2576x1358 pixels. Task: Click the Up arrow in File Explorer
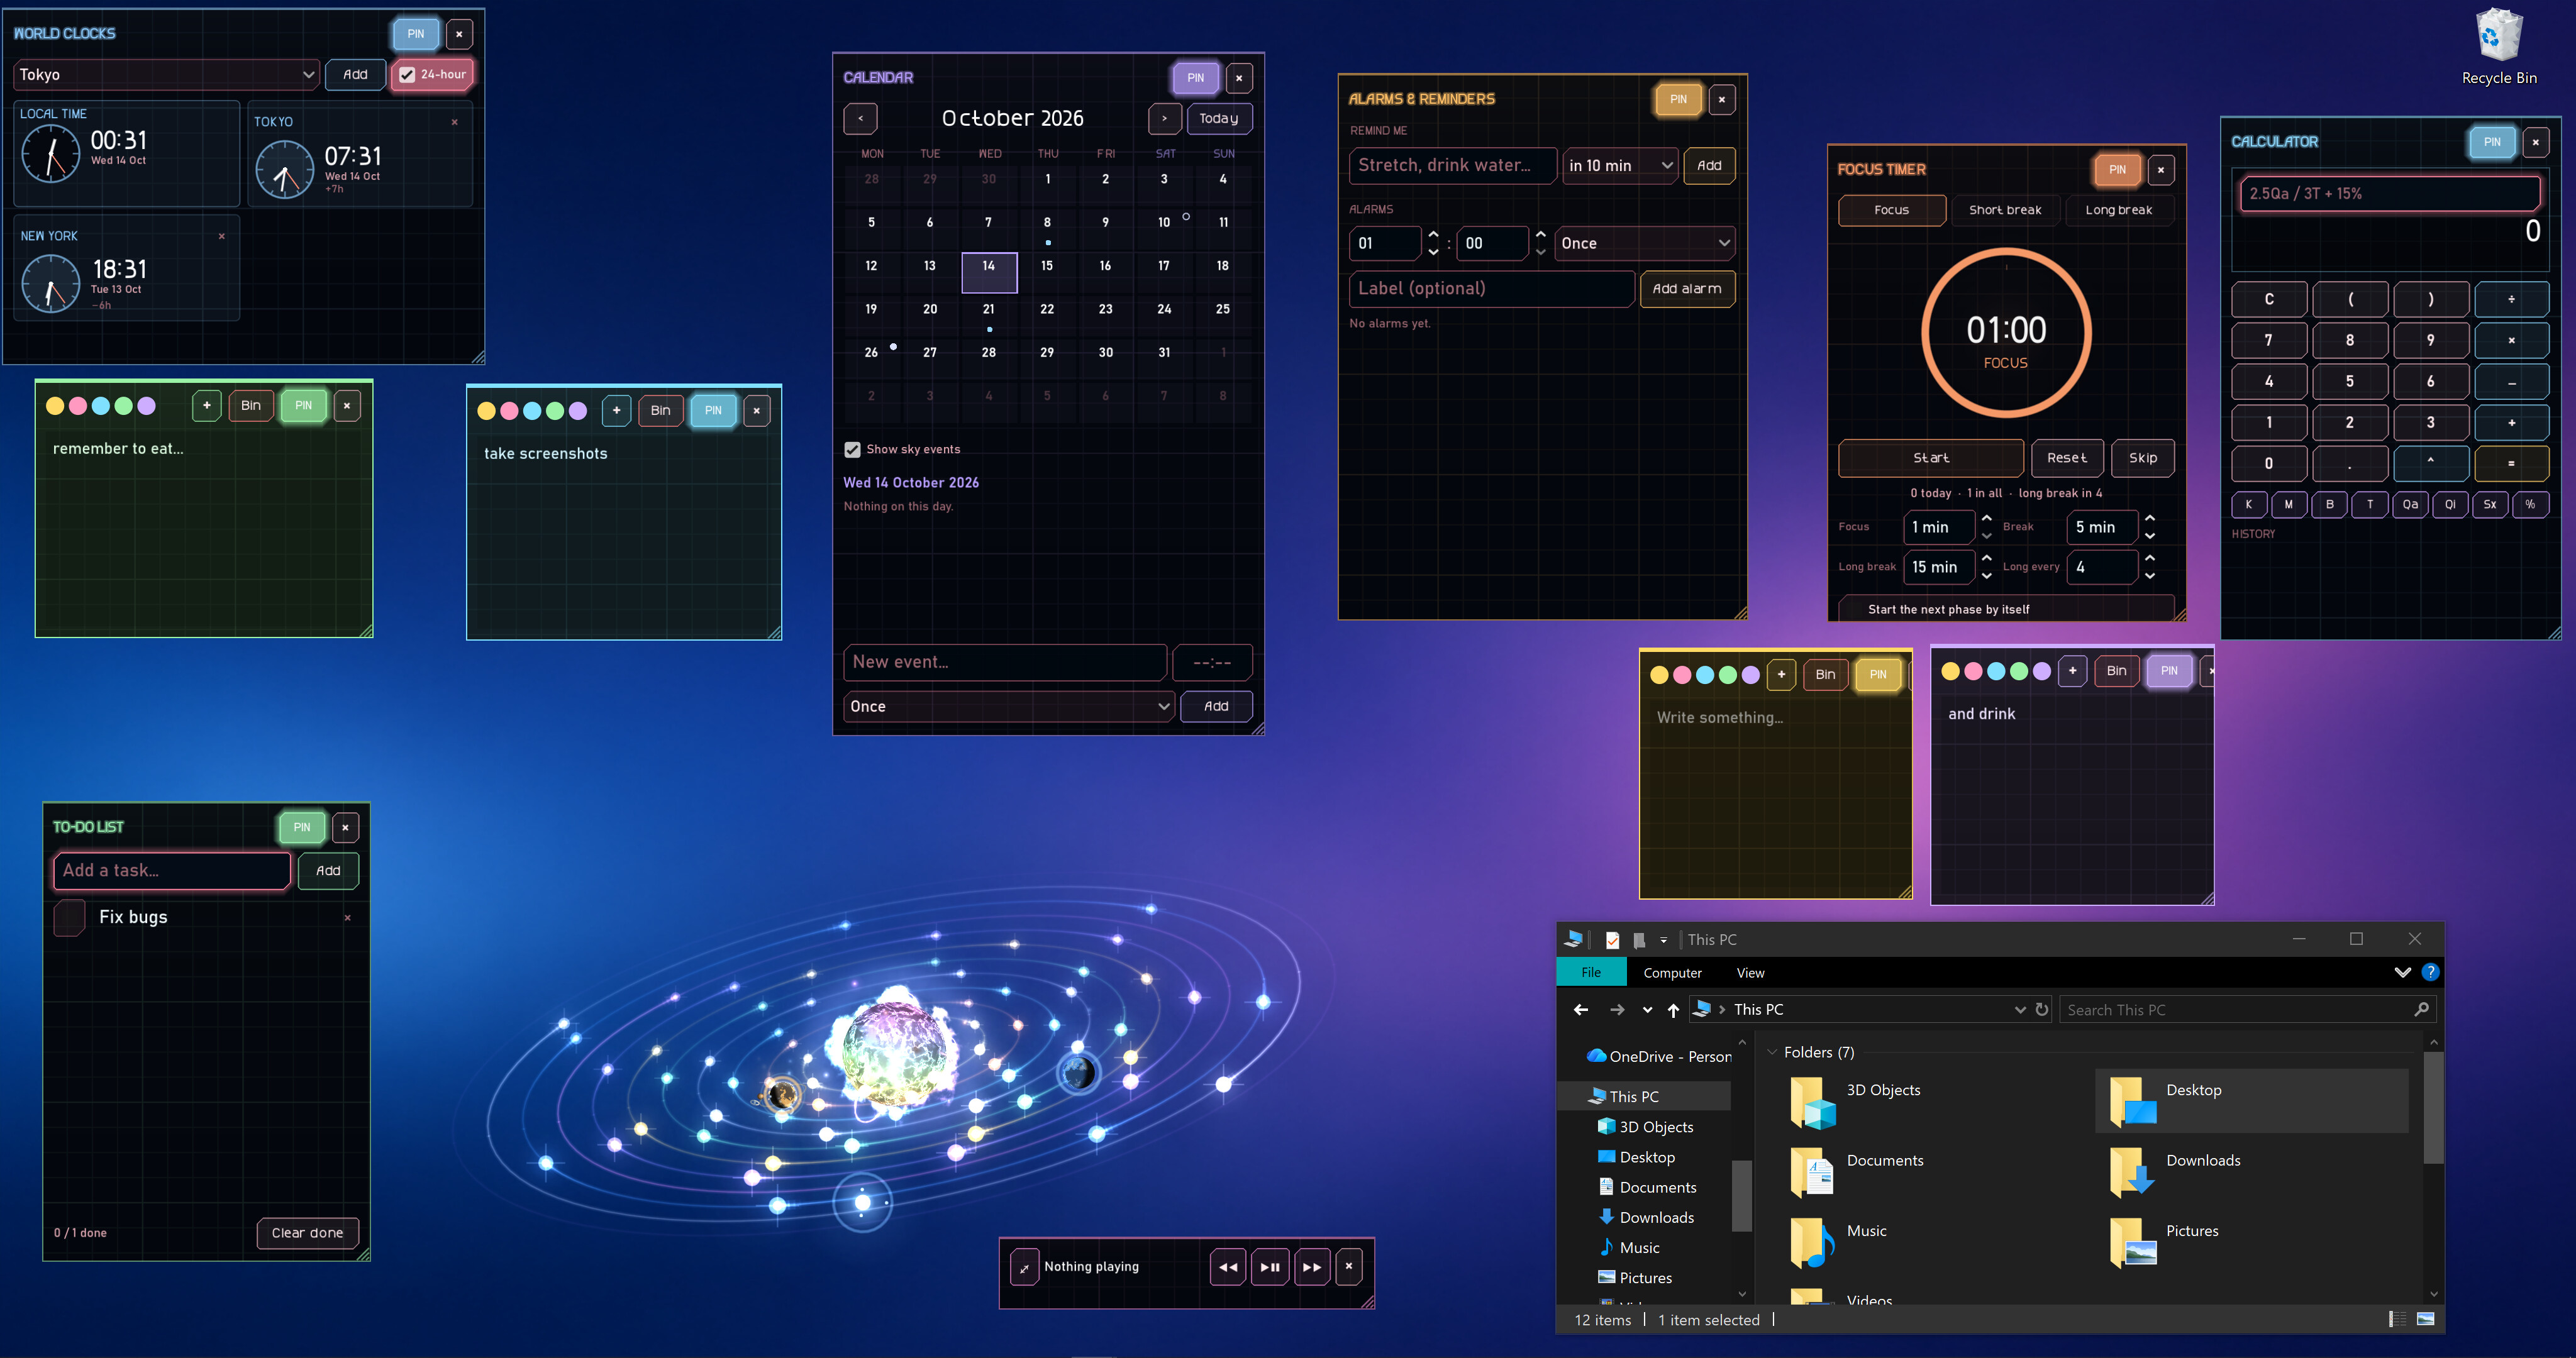coord(1673,1009)
